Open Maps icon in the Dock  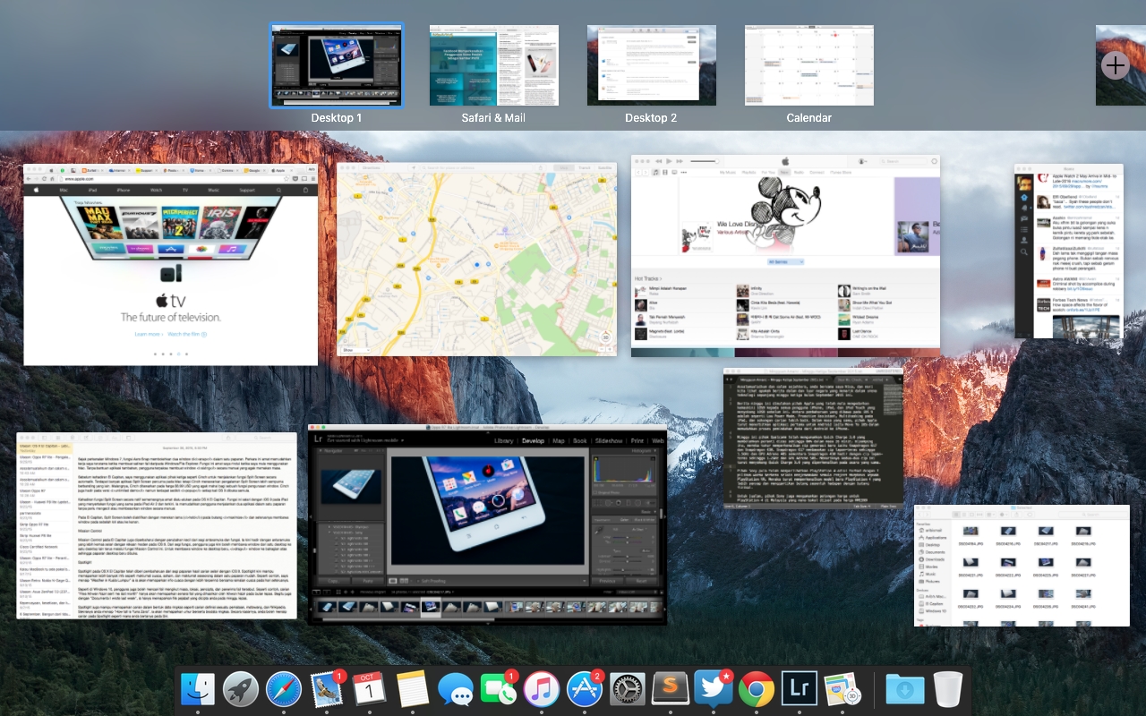pos(842,689)
